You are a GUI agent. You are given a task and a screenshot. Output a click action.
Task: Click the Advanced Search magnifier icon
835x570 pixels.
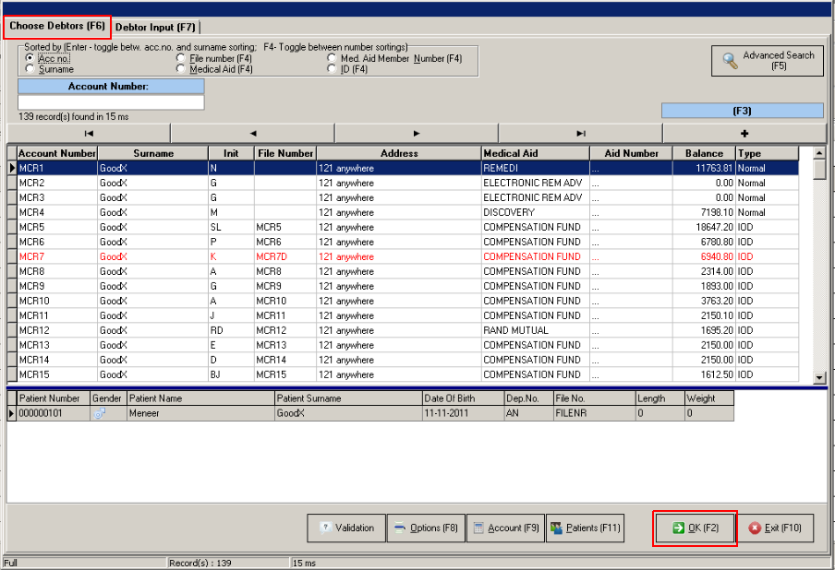(731, 61)
